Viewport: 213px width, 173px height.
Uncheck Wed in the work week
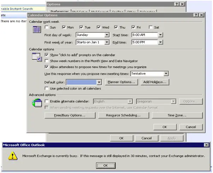click(99, 27)
